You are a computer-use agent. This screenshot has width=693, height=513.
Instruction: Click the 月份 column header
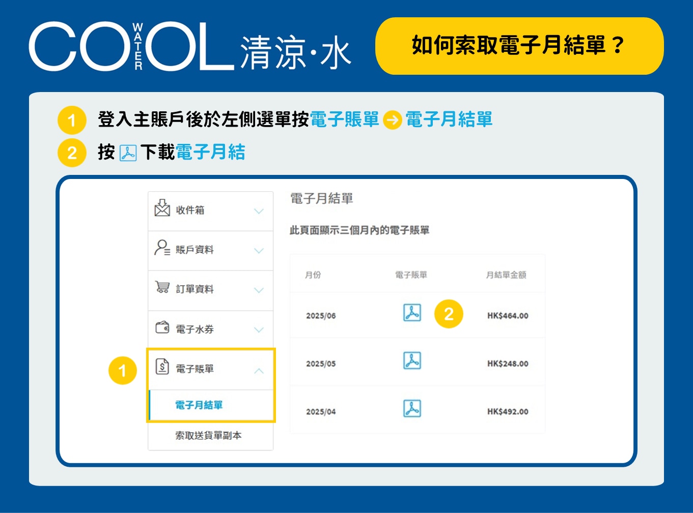point(313,275)
